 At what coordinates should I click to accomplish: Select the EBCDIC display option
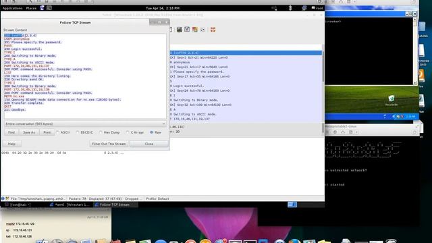click(85, 132)
